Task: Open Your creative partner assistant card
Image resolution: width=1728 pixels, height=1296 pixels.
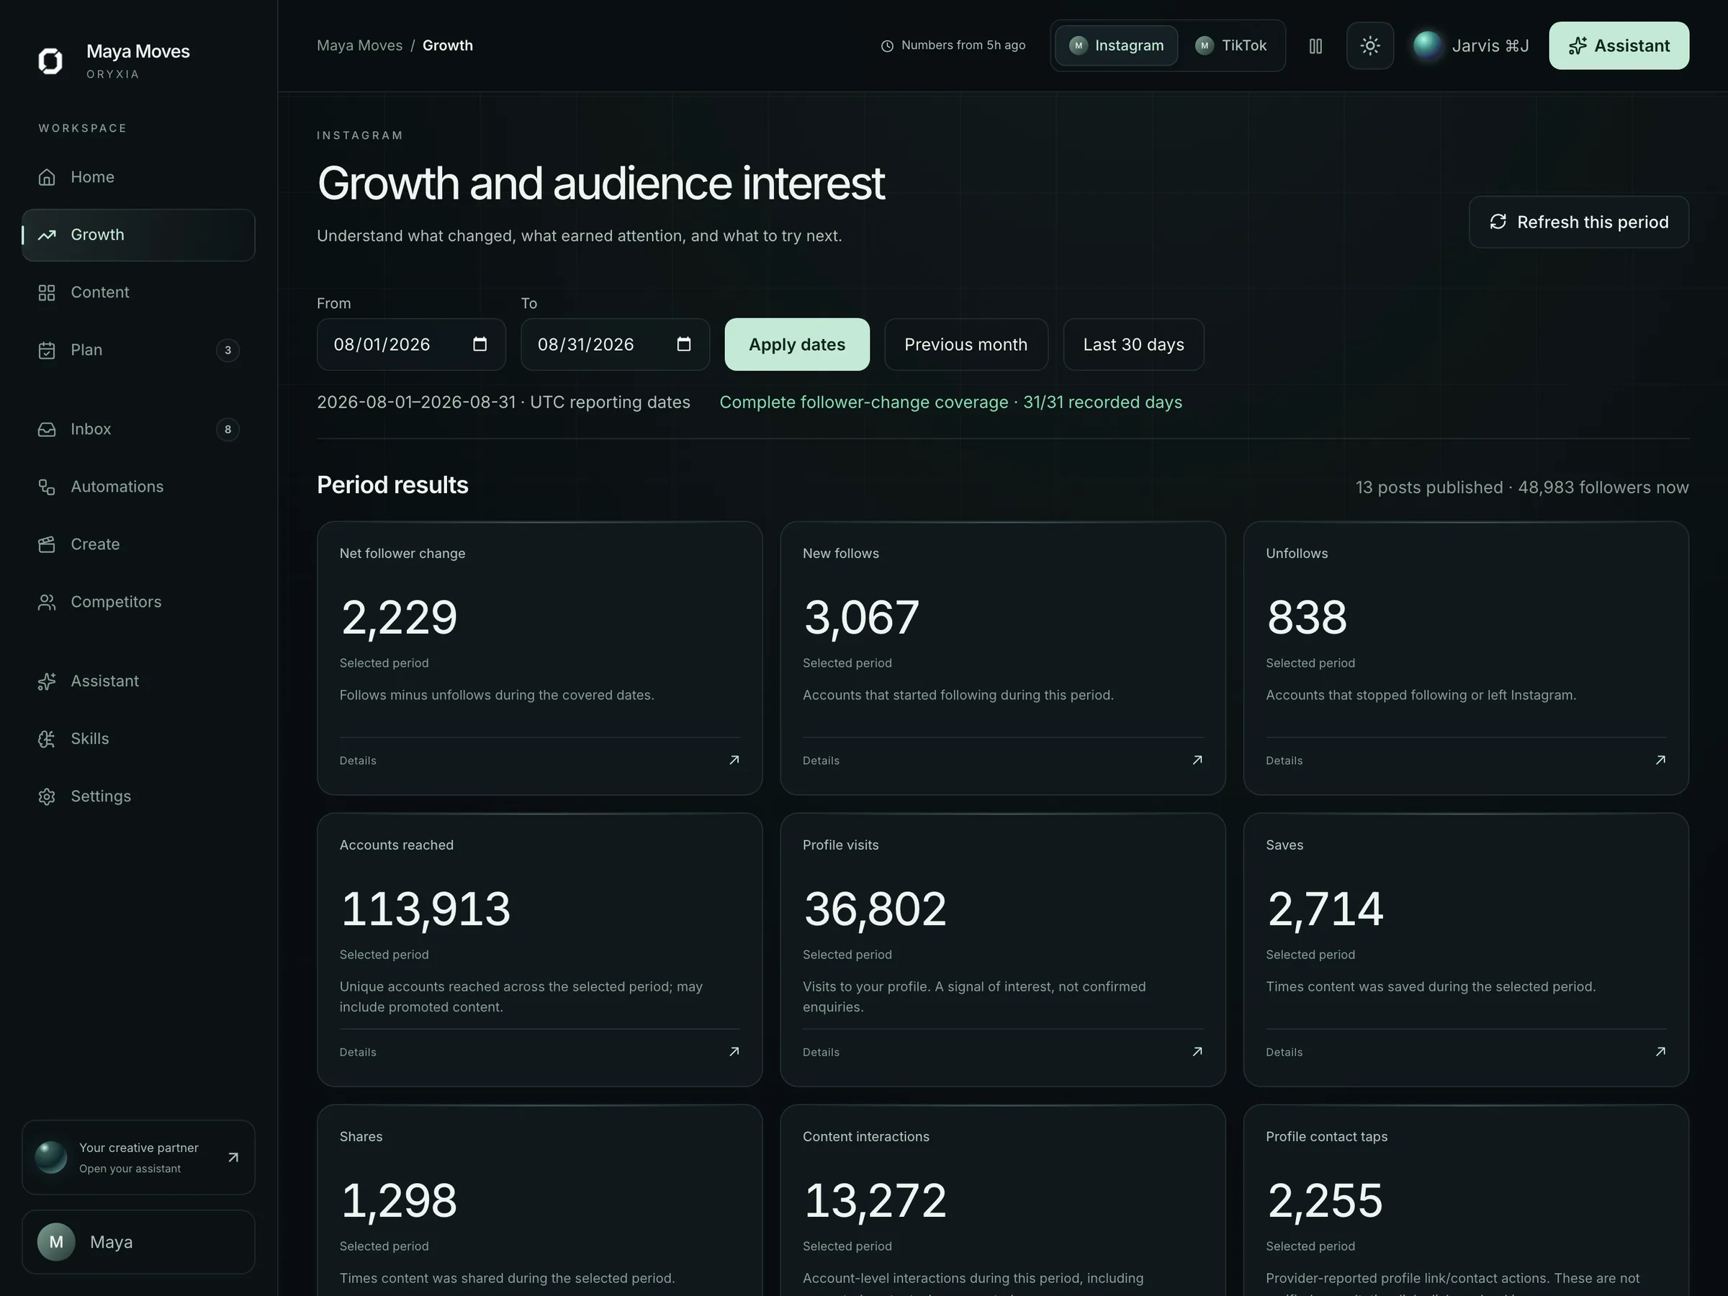Action: pos(138,1157)
